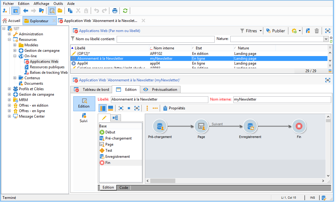This screenshot has height=202, width=336.
Task: Select the App04 row in the list
Action: [x=199, y=63]
